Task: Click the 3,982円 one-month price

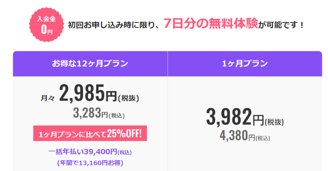Action: click(234, 117)
